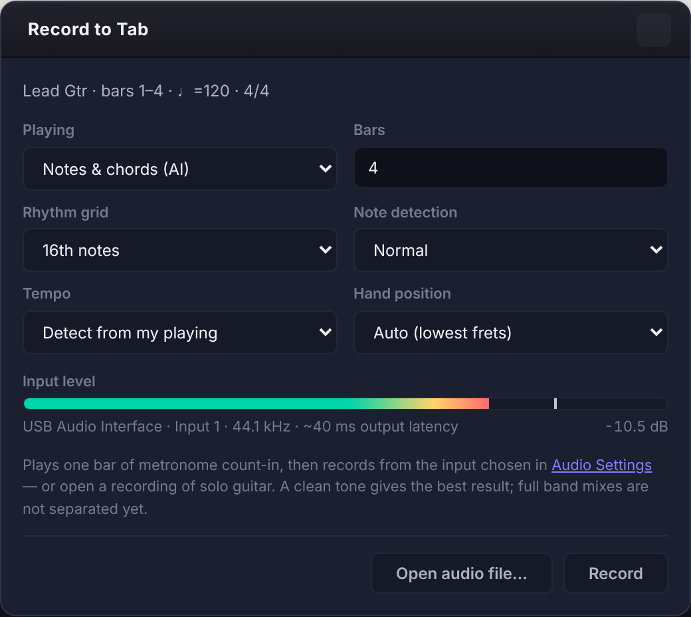Click the "Rhythm grid" label
The image size is (691, 617).
pos(66,213)
